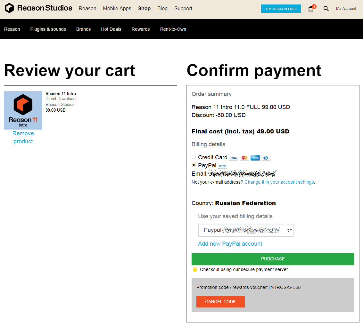363x326 pixels.
Task: Open Reason in the black shop bar
Action: [12, 29]
